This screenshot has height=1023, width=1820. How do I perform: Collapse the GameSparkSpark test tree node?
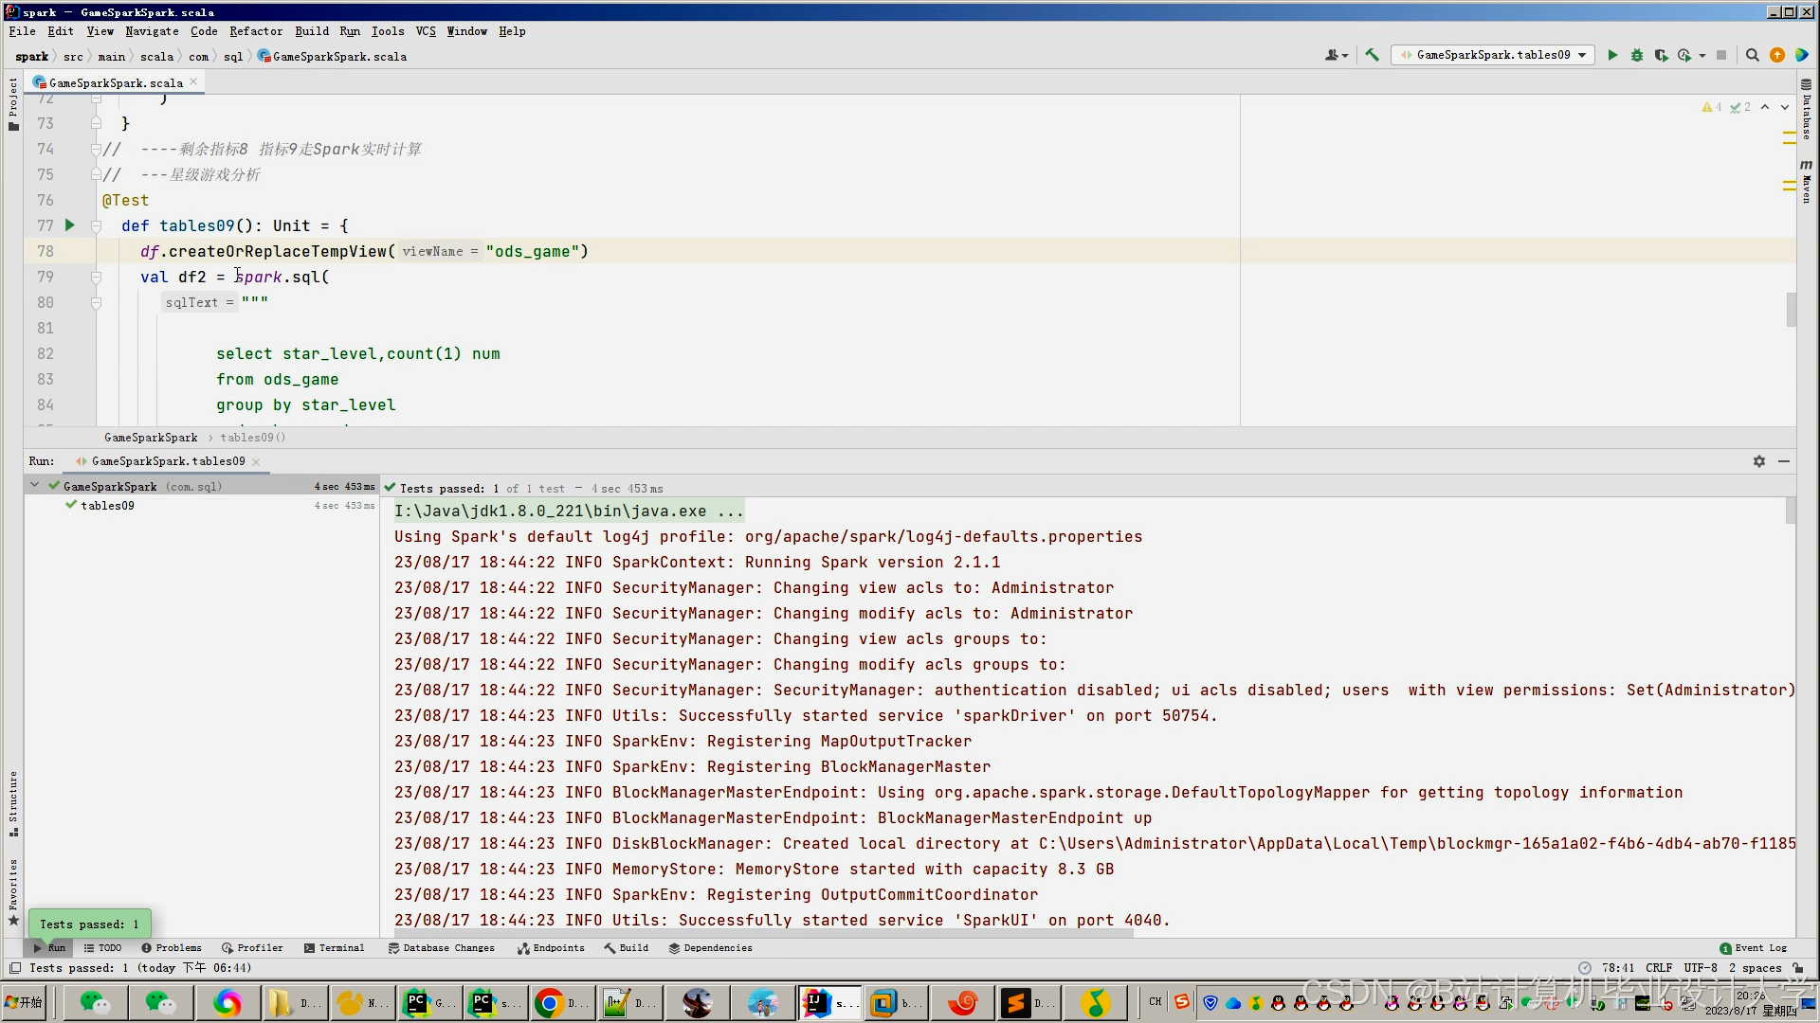tap(35, 486)
